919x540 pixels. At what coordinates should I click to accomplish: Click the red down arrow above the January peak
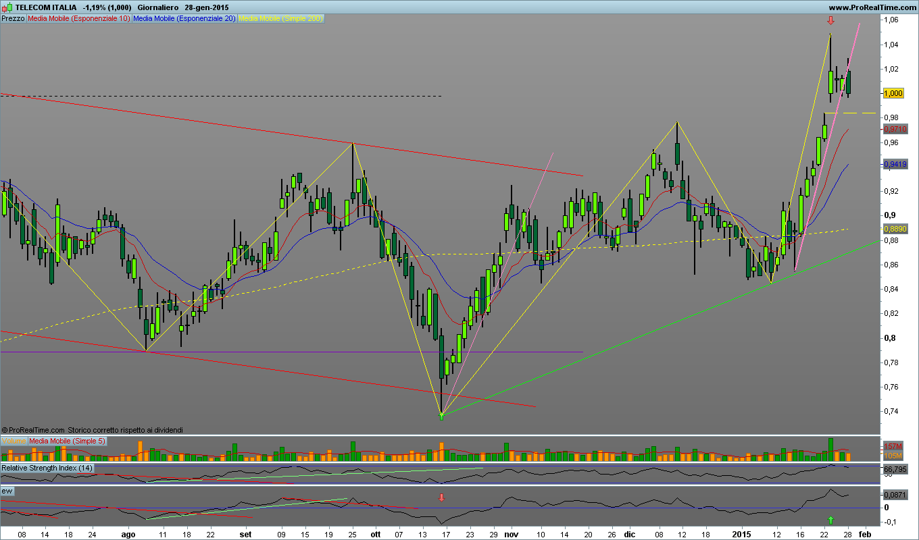click(830, 21)
